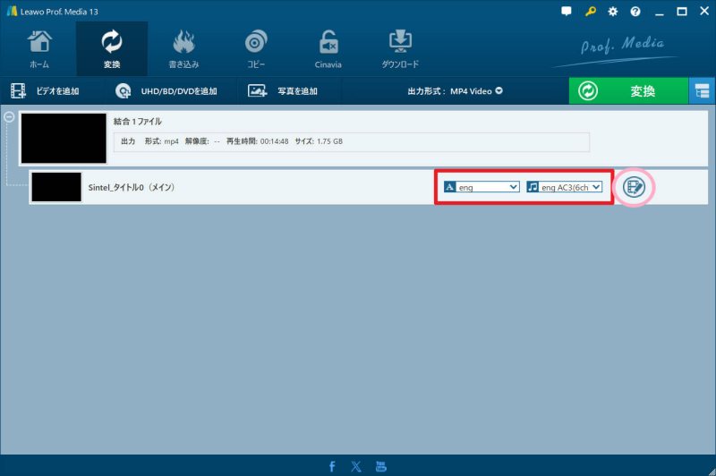The width and height of the screenshot is (716, 476).
Task: Open the Cinavia tab
Action: (328, 49)
